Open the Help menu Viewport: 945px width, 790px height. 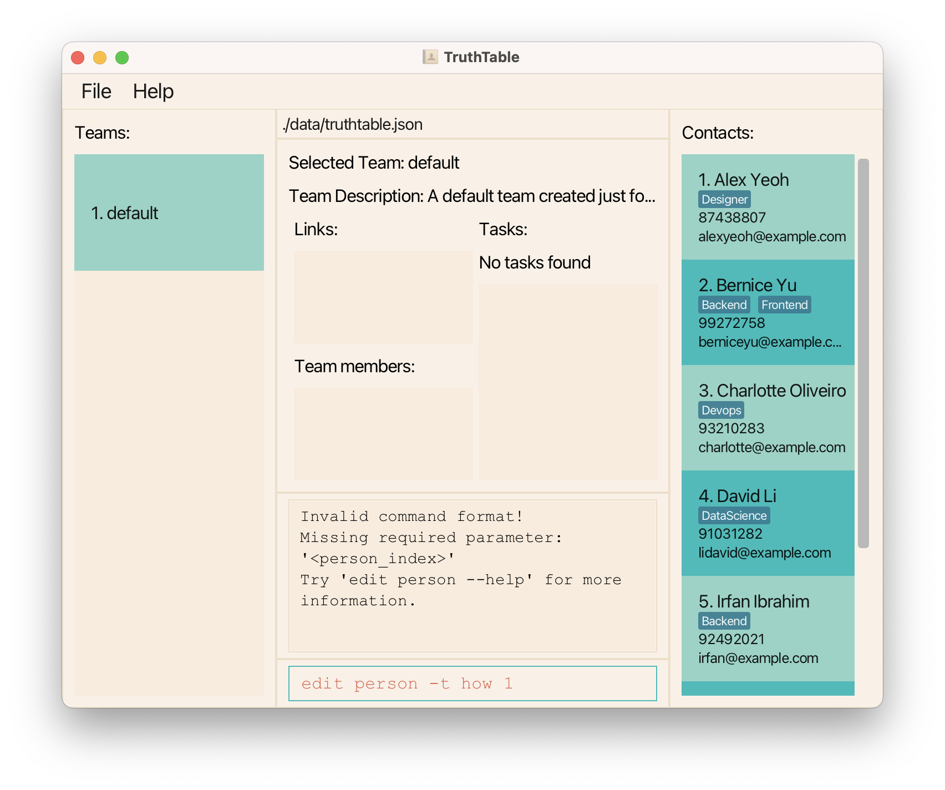(153, 92)
